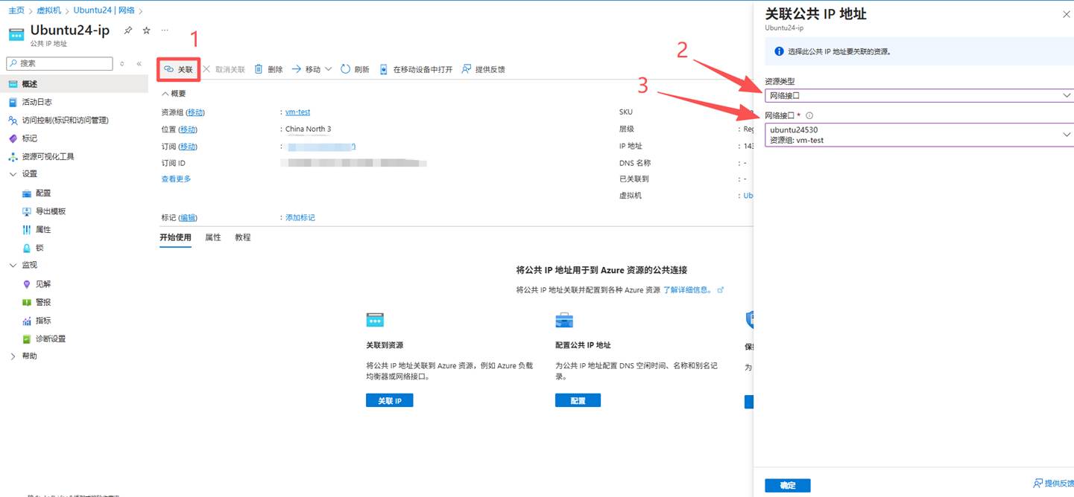Switch to the 属性 tab
Viewport: 1074px width, 497px height.
[x=213, y=237]
